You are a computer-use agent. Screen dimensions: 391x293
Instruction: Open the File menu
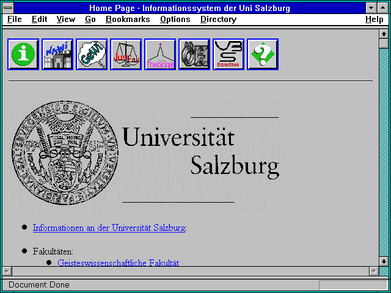pyautogui.click(x=15, y=20)
